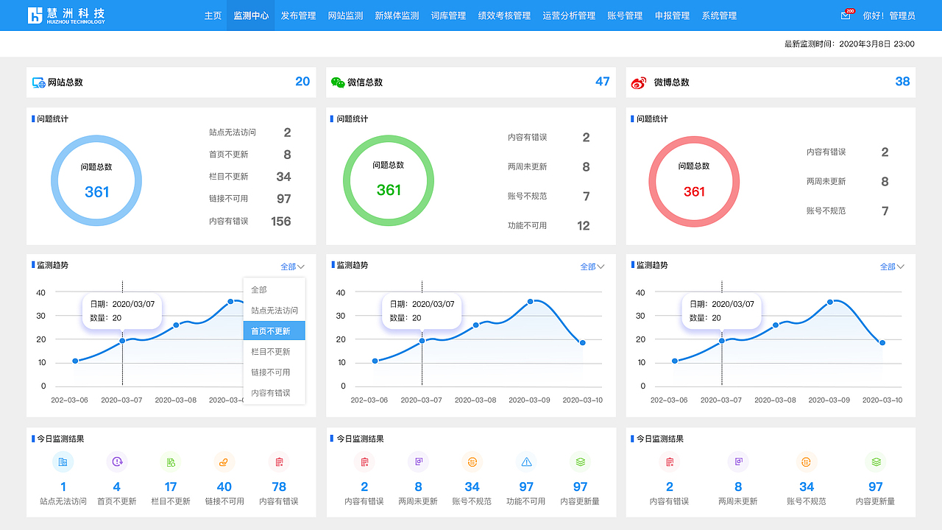
Task: Click the website blue donut problem chart
Action: (x=96, y=180)
